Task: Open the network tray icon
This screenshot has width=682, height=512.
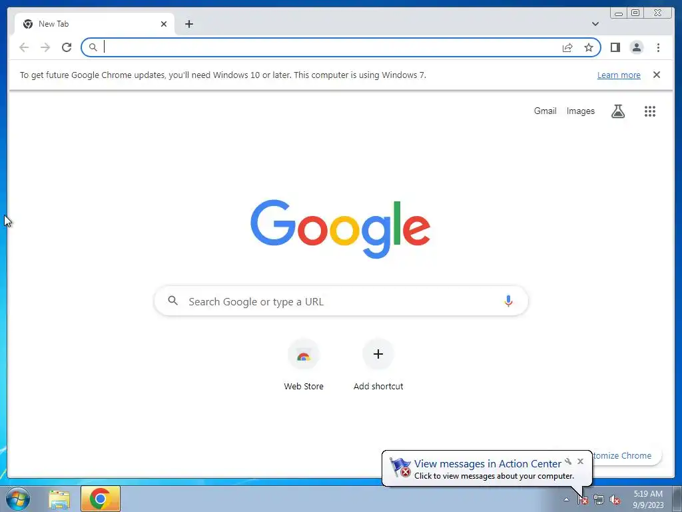Action: pos(599,500)
